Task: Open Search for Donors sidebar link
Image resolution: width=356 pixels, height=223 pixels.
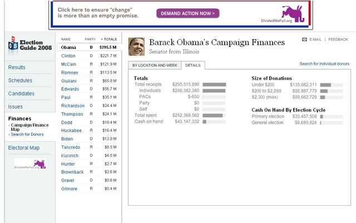Action: [x=27, y=134]
